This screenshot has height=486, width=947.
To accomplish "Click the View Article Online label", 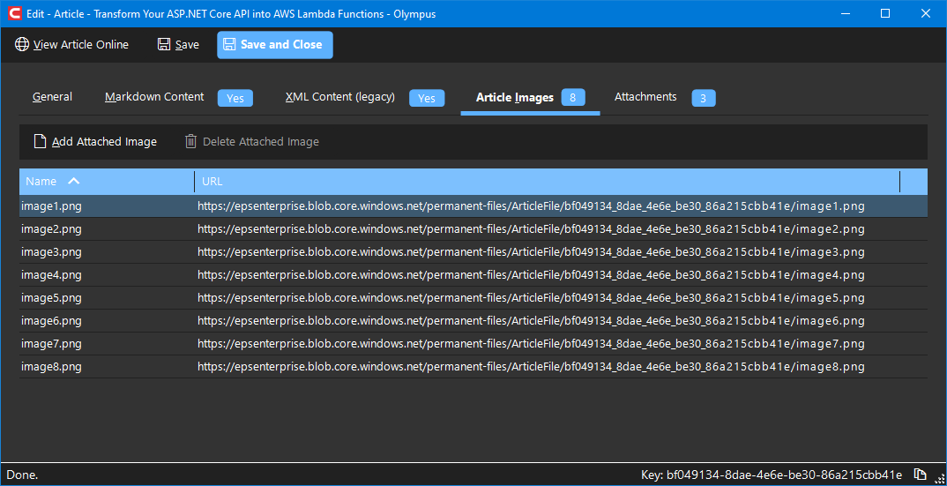I will (x=81, y=45).
